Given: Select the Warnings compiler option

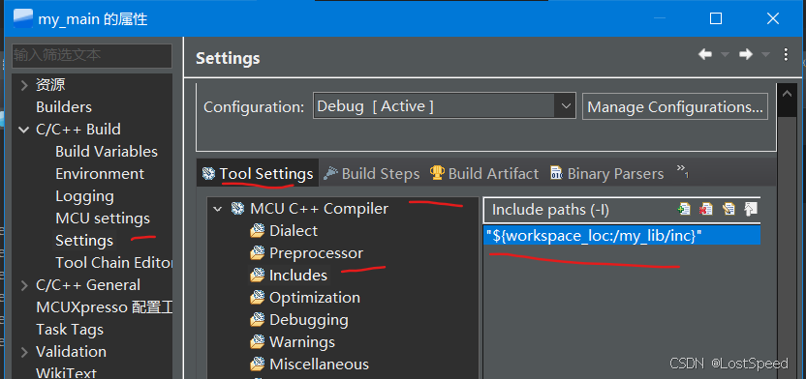Looking at the screenshot, I should (301, 342).
